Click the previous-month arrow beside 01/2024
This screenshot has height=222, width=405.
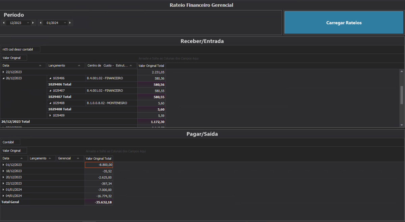pyautogui.click(x=41, y=23)
